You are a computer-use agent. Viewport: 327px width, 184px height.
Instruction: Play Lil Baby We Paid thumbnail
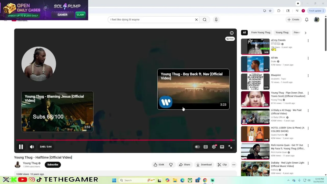click(255, 117)
